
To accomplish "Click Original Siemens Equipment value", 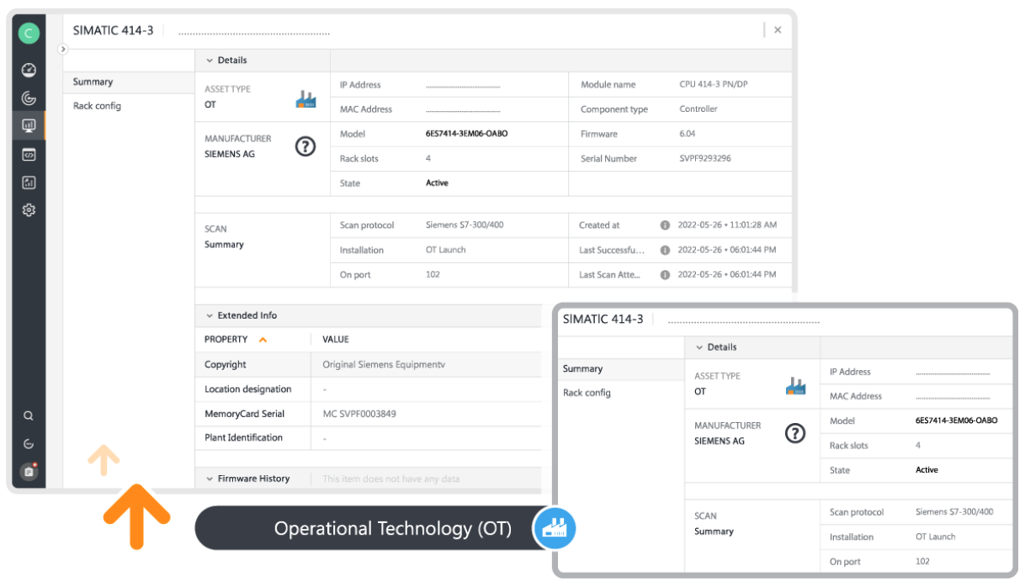I will click(384, 365).
